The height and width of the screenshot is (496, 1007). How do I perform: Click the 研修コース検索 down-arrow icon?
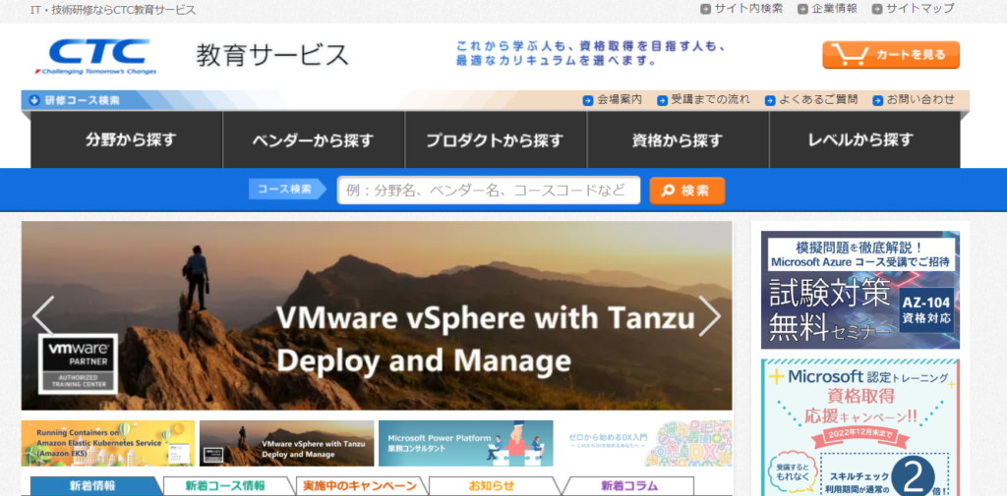pyautogui.click(x=34, y=100)
